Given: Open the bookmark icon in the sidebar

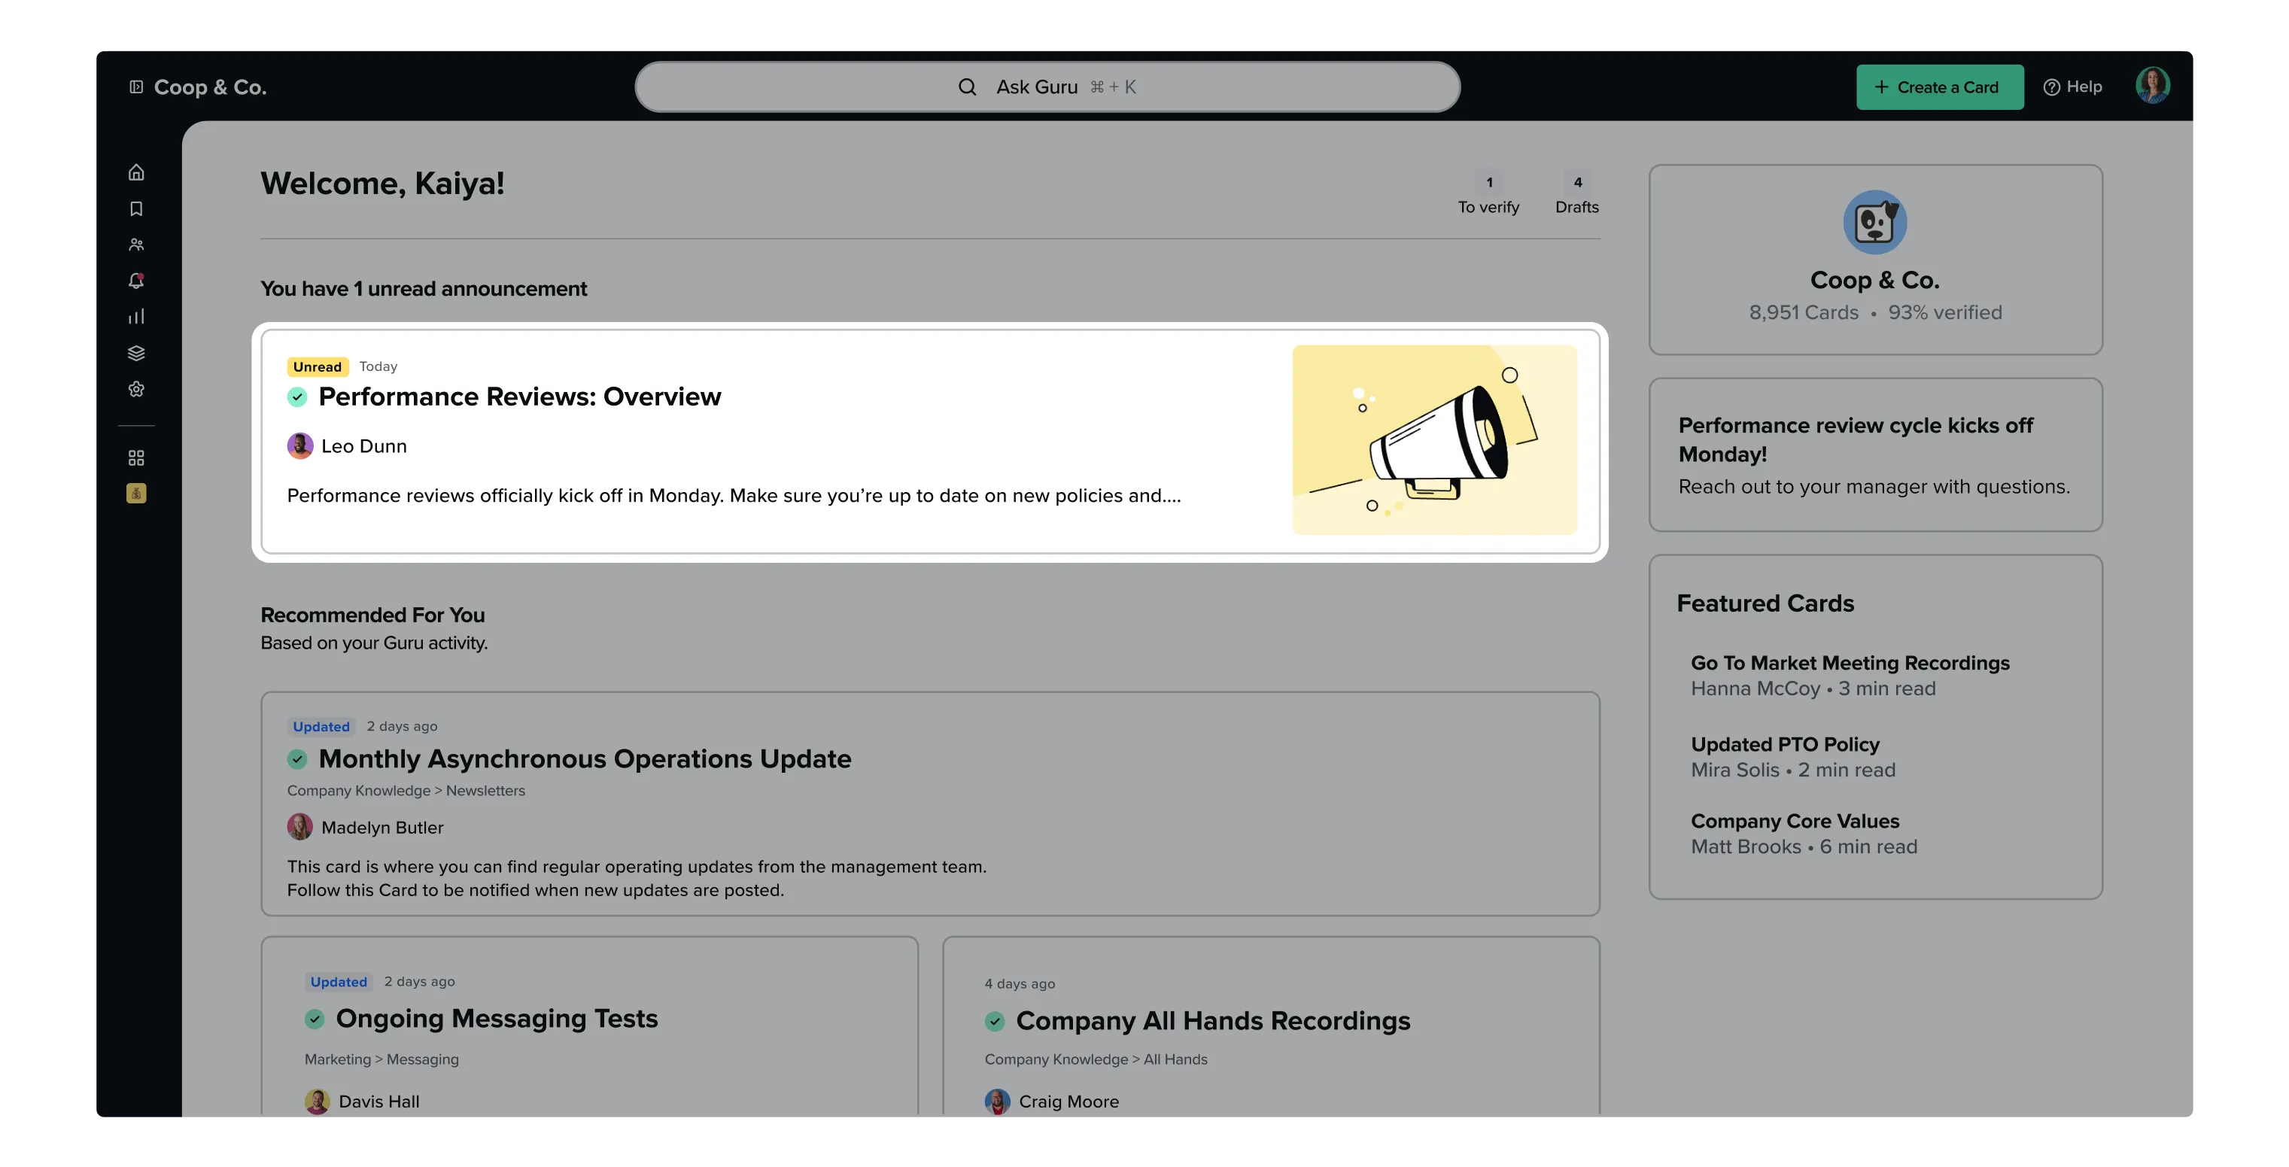Looking at the screenshot, I should pyautogui.click(x=136, y=209).
